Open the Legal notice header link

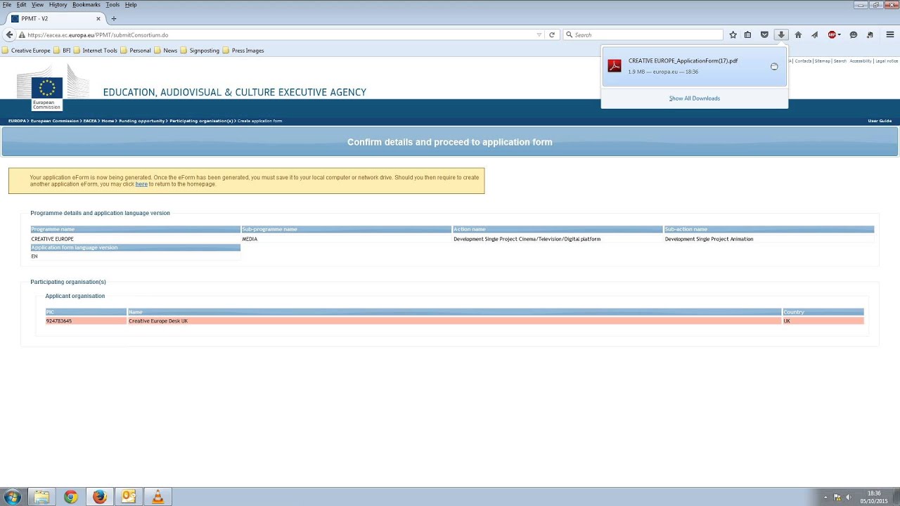point(886,61)
